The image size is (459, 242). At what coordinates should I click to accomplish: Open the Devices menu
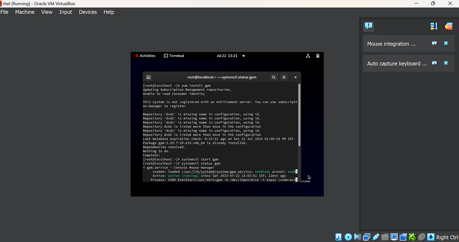(88, 12)
